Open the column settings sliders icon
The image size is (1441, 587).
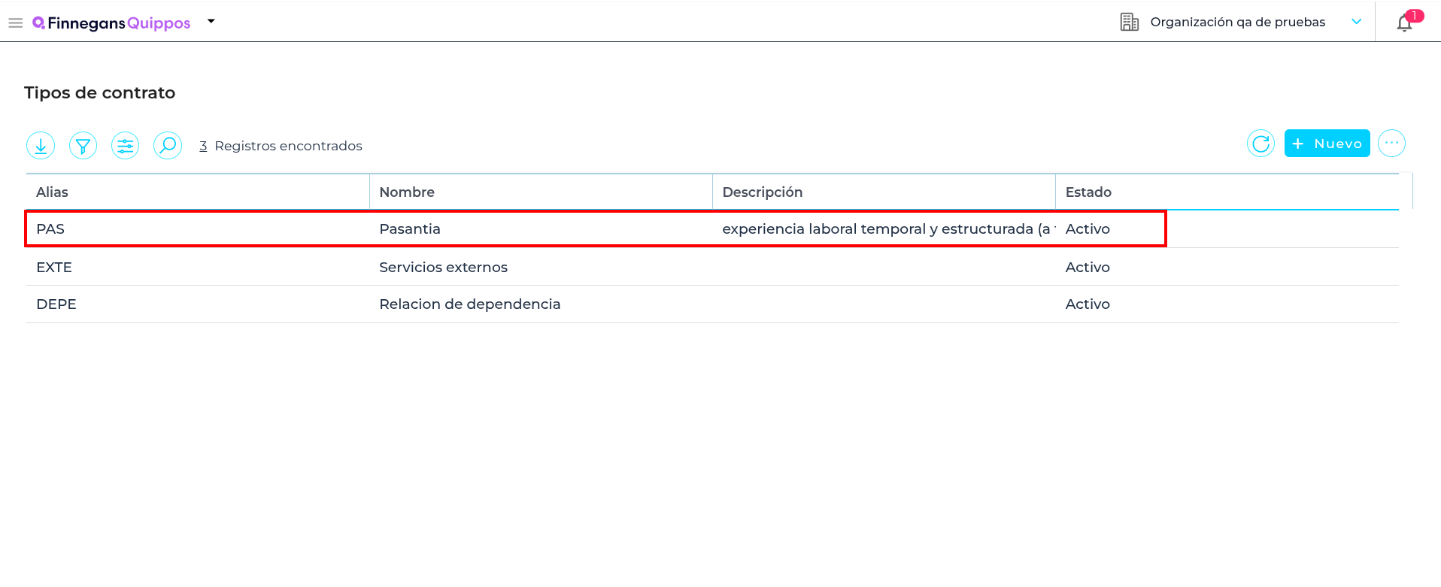pyautogui.click(x=125, y=145)
